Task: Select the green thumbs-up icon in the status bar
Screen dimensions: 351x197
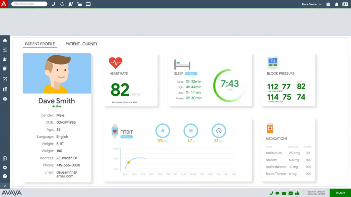Action: (297, 193)
